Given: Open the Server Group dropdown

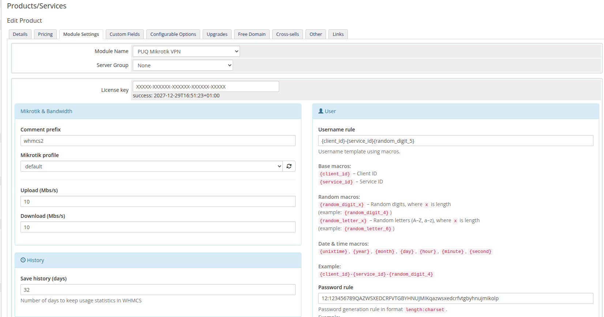Looking at the screenshot, I should (183, 65).
